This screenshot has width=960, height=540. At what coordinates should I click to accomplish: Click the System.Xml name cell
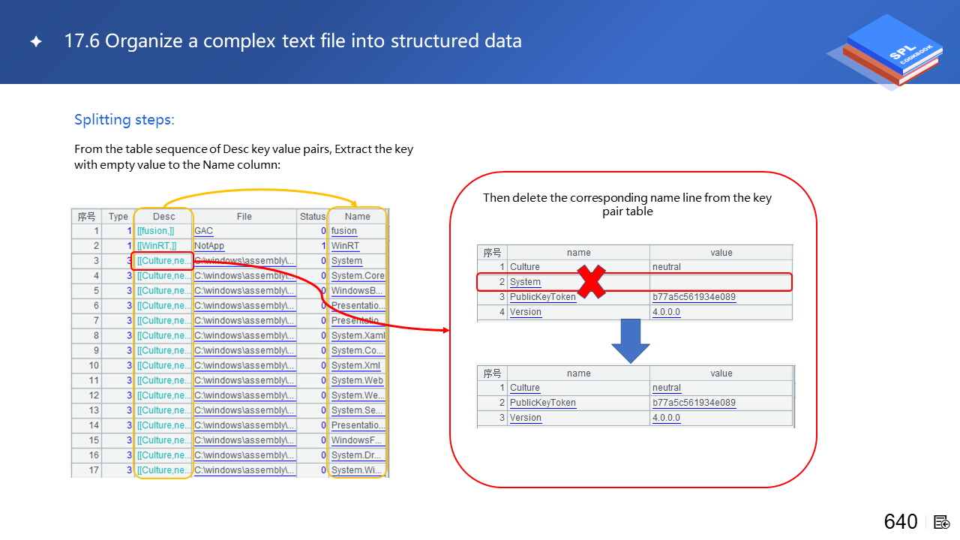click(x=355, y=366)
